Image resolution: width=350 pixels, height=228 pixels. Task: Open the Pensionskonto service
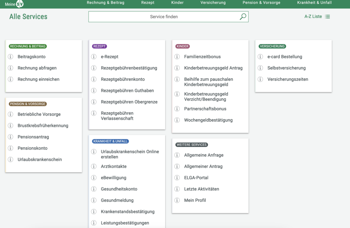[32, 148]
